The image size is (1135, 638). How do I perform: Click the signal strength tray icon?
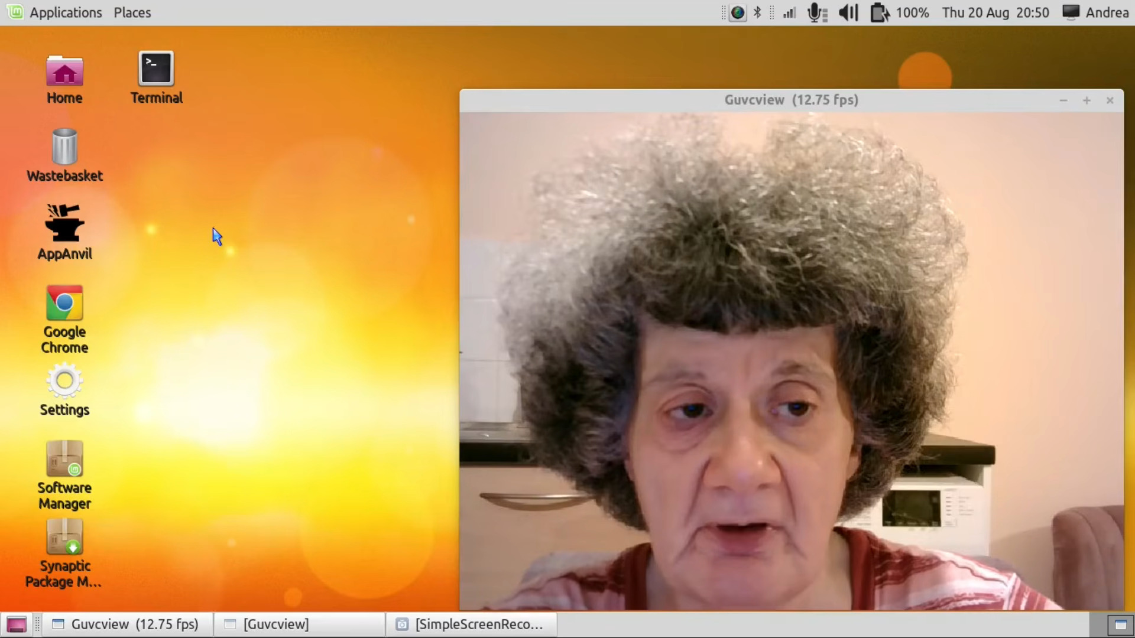(x=790, y=12)
